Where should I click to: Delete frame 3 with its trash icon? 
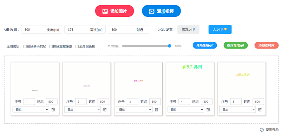point(156,110)
